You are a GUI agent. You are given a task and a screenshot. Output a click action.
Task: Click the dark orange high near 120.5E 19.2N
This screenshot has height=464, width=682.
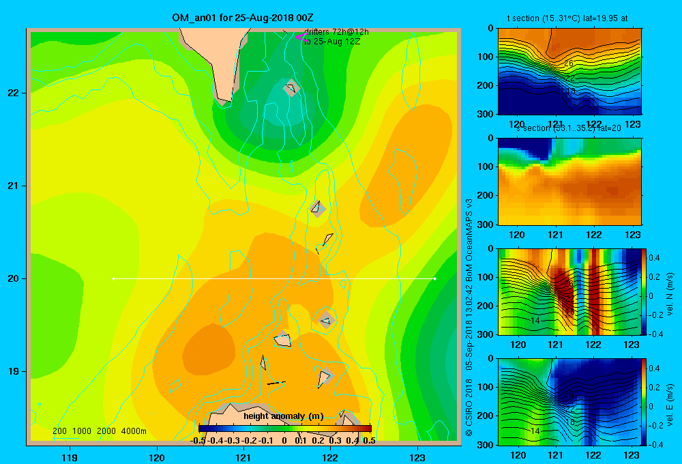(208, 351)
